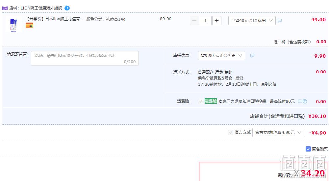
Task: Open the 官方立减抵扣¥4.90元 dropdown
Action: coord(278,133)
